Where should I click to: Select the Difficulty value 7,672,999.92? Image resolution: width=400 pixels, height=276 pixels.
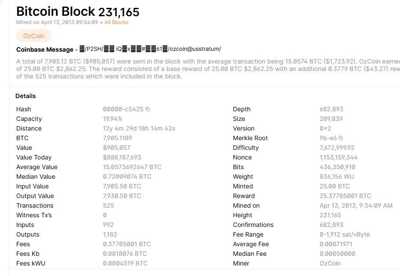(x=337, y=148)
